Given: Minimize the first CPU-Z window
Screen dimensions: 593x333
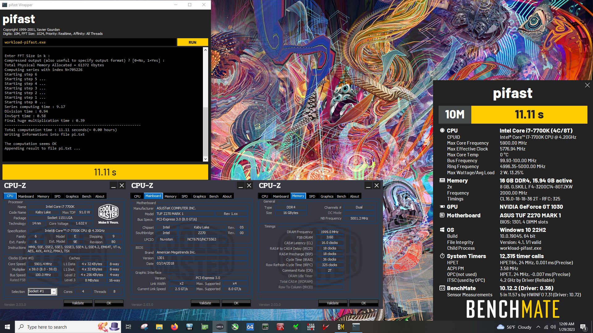Looking at the screenshot, I should 113,186.
